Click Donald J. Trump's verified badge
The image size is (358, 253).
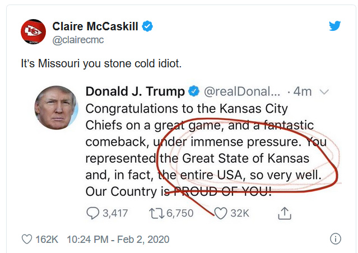[194, 90]
